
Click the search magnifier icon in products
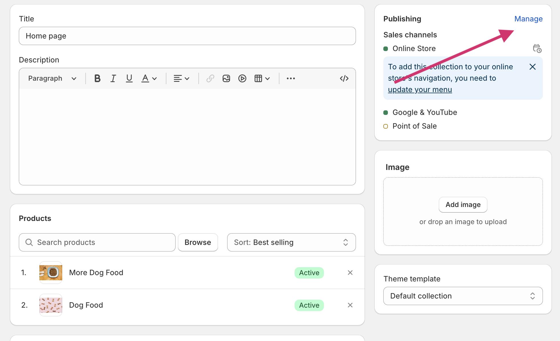[29, 242]
